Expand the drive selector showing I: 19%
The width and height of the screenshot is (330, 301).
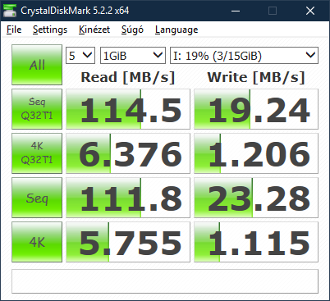[245, 56]
